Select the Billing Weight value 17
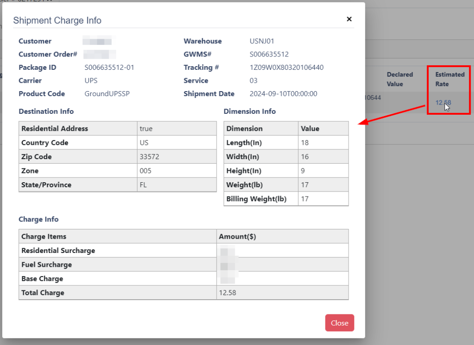 tap(305, 199)
